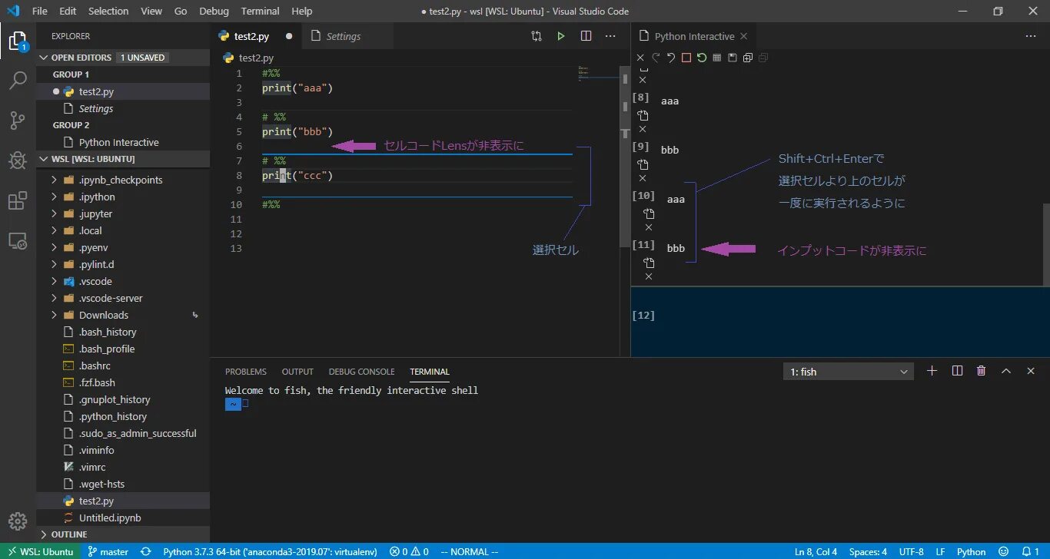Split the test2.py editor right
The height and width of the screenshot is (559, 1050).
click(586, 36)
